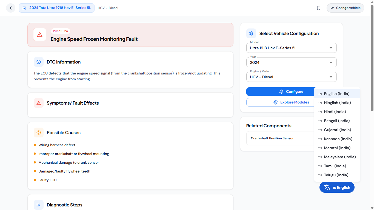Click the Change vehicle button
Image resolution: width=374 pixels, height=210 pixels.
(345, 8)
